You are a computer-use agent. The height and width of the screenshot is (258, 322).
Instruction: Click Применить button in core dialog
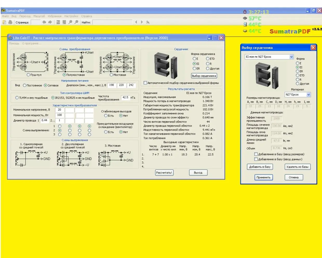click(263, 178)
